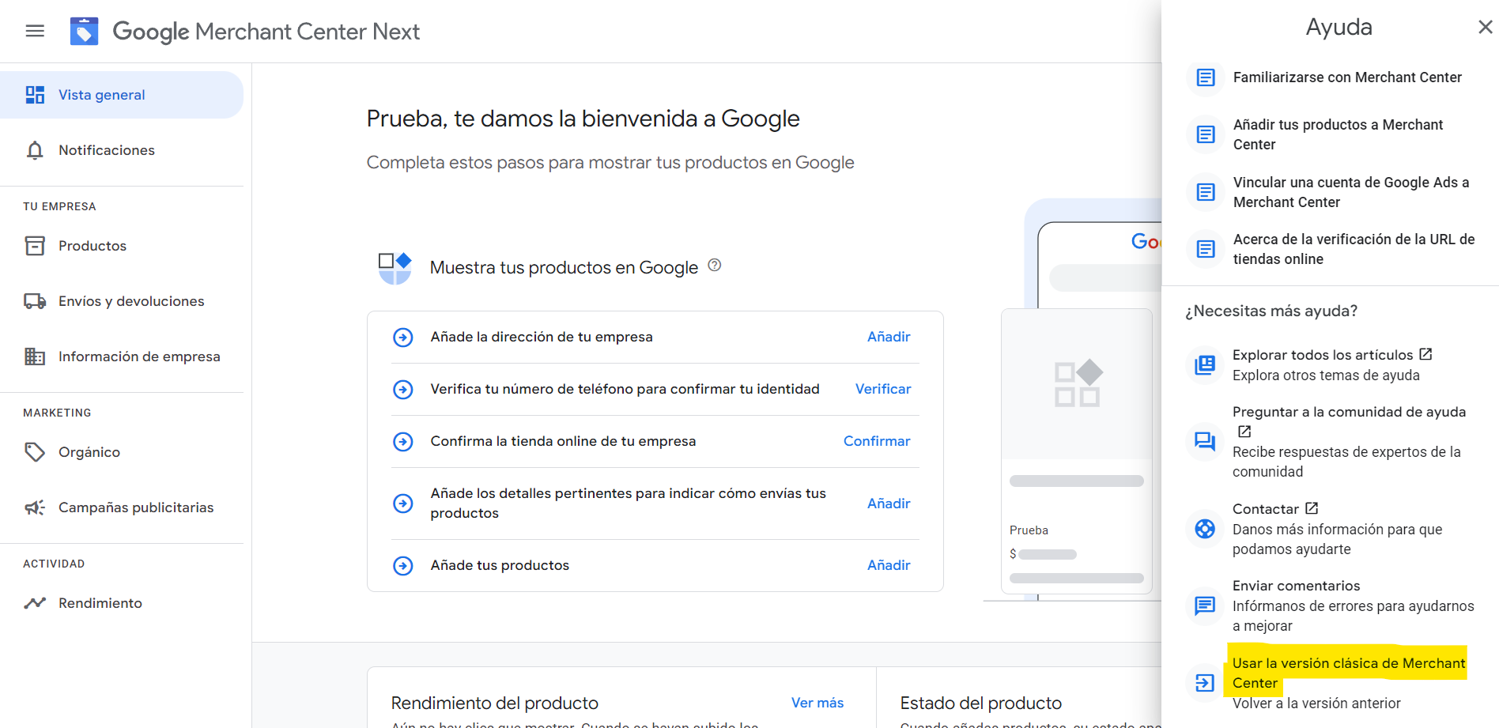
Task: Click the help question mark beside Muestra tus productos
Action: pos(715,266)
